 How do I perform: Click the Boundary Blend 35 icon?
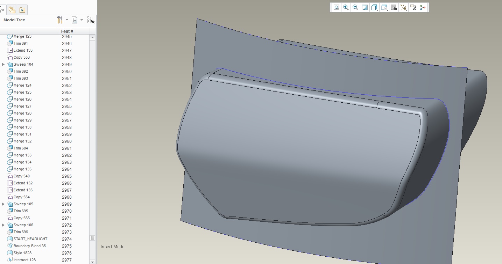pyautogui.click(x=10, y=246)
